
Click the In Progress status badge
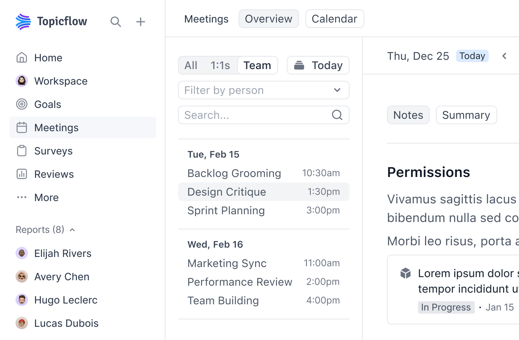pos(446,307)
